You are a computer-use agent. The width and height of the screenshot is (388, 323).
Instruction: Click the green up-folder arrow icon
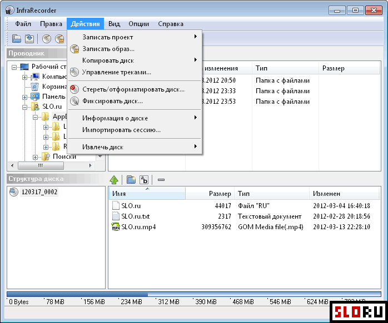(x=114, y=180)
